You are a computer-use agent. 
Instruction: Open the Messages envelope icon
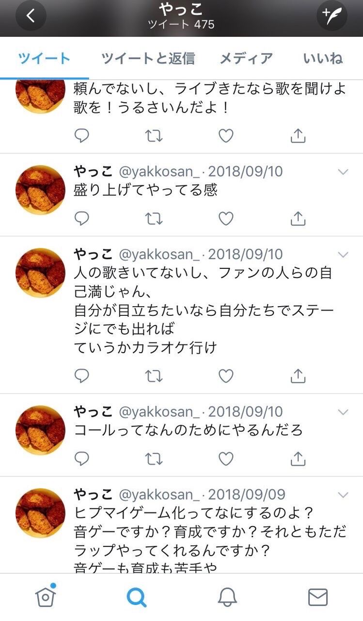point(318,597)
